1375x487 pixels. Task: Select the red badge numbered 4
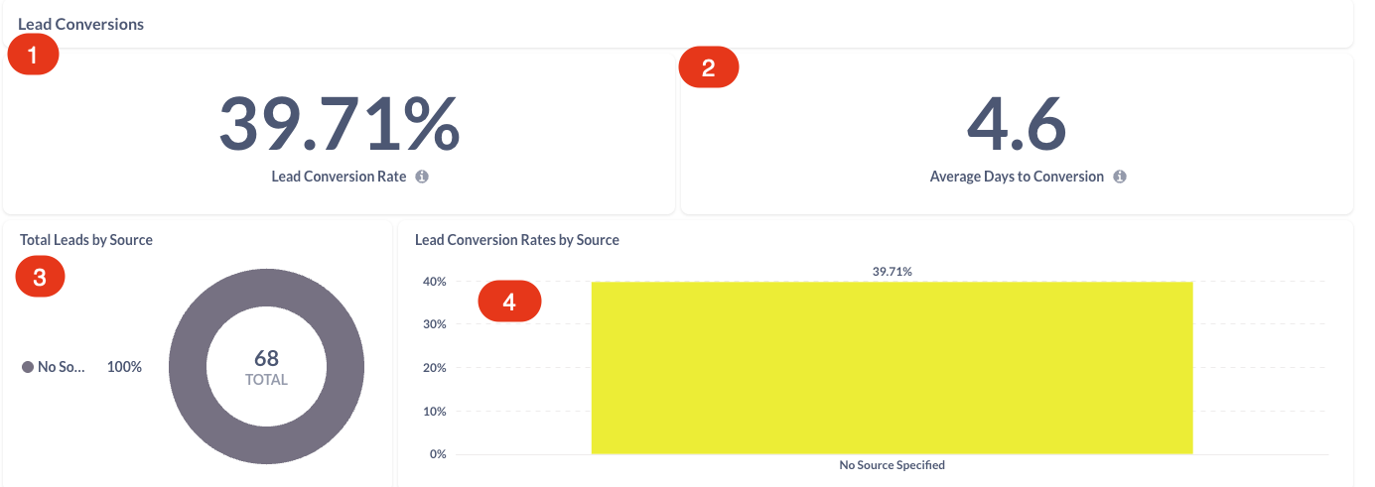point(509,302)
